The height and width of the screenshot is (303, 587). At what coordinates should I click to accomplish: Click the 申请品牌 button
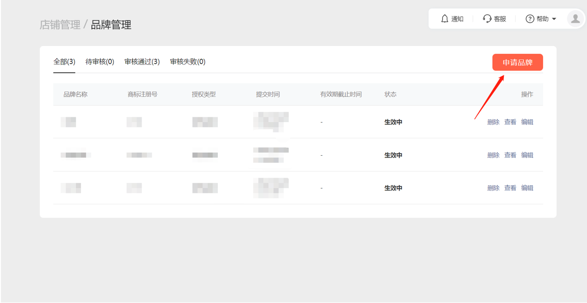[x=517, y=62]
